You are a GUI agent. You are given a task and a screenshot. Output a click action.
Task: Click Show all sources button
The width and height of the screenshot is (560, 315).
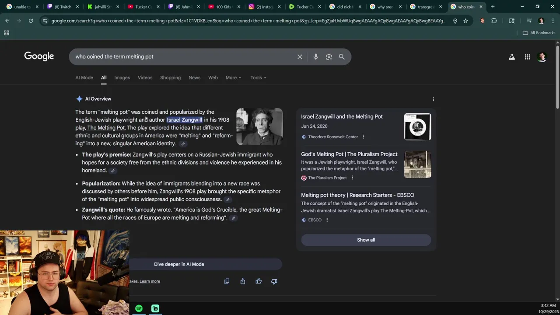pyautogui.click(x=366, y=240)
